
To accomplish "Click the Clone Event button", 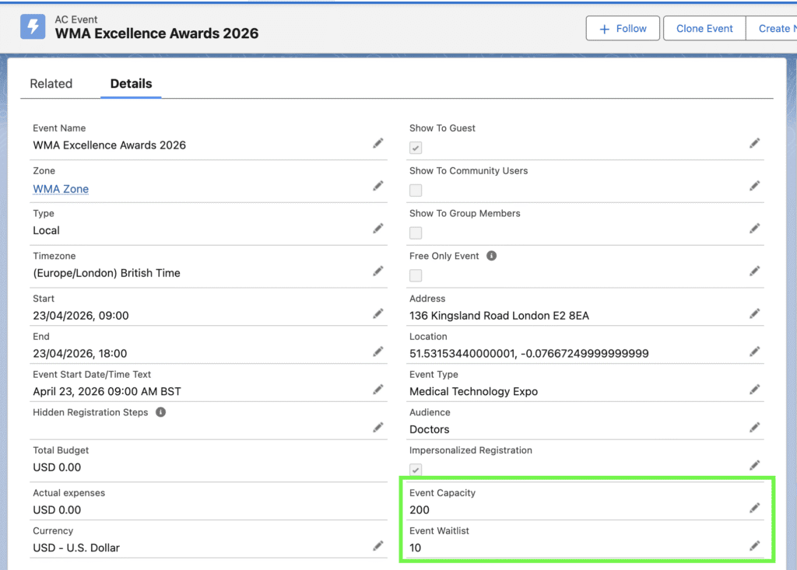I will (x=704, y=29).
